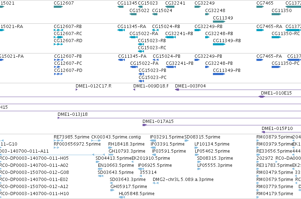Select EST CK00343.5prime.contig

tap(116, 137)
